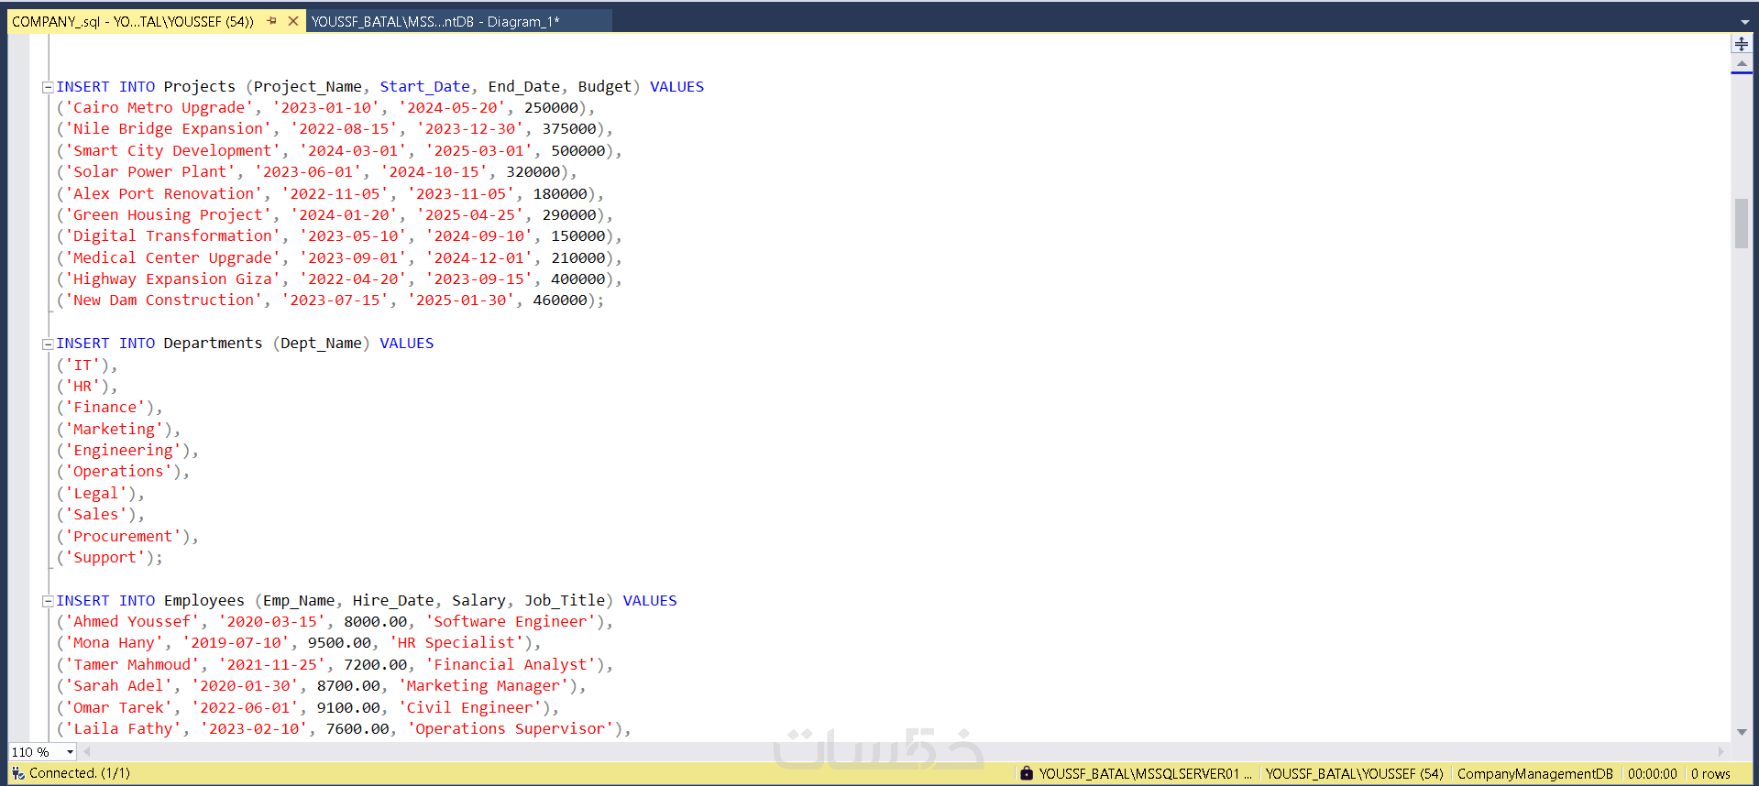Viewport: 1759px width, 786px height.
Task: Click the Job_Title column name
Action: click(564, 601)
